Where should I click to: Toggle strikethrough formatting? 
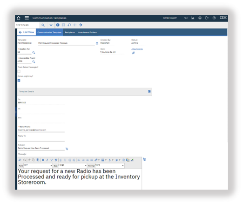coord(56,160)
